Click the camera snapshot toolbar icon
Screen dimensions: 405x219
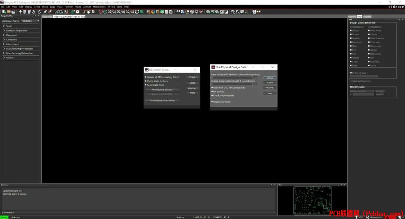click(242, 12)
